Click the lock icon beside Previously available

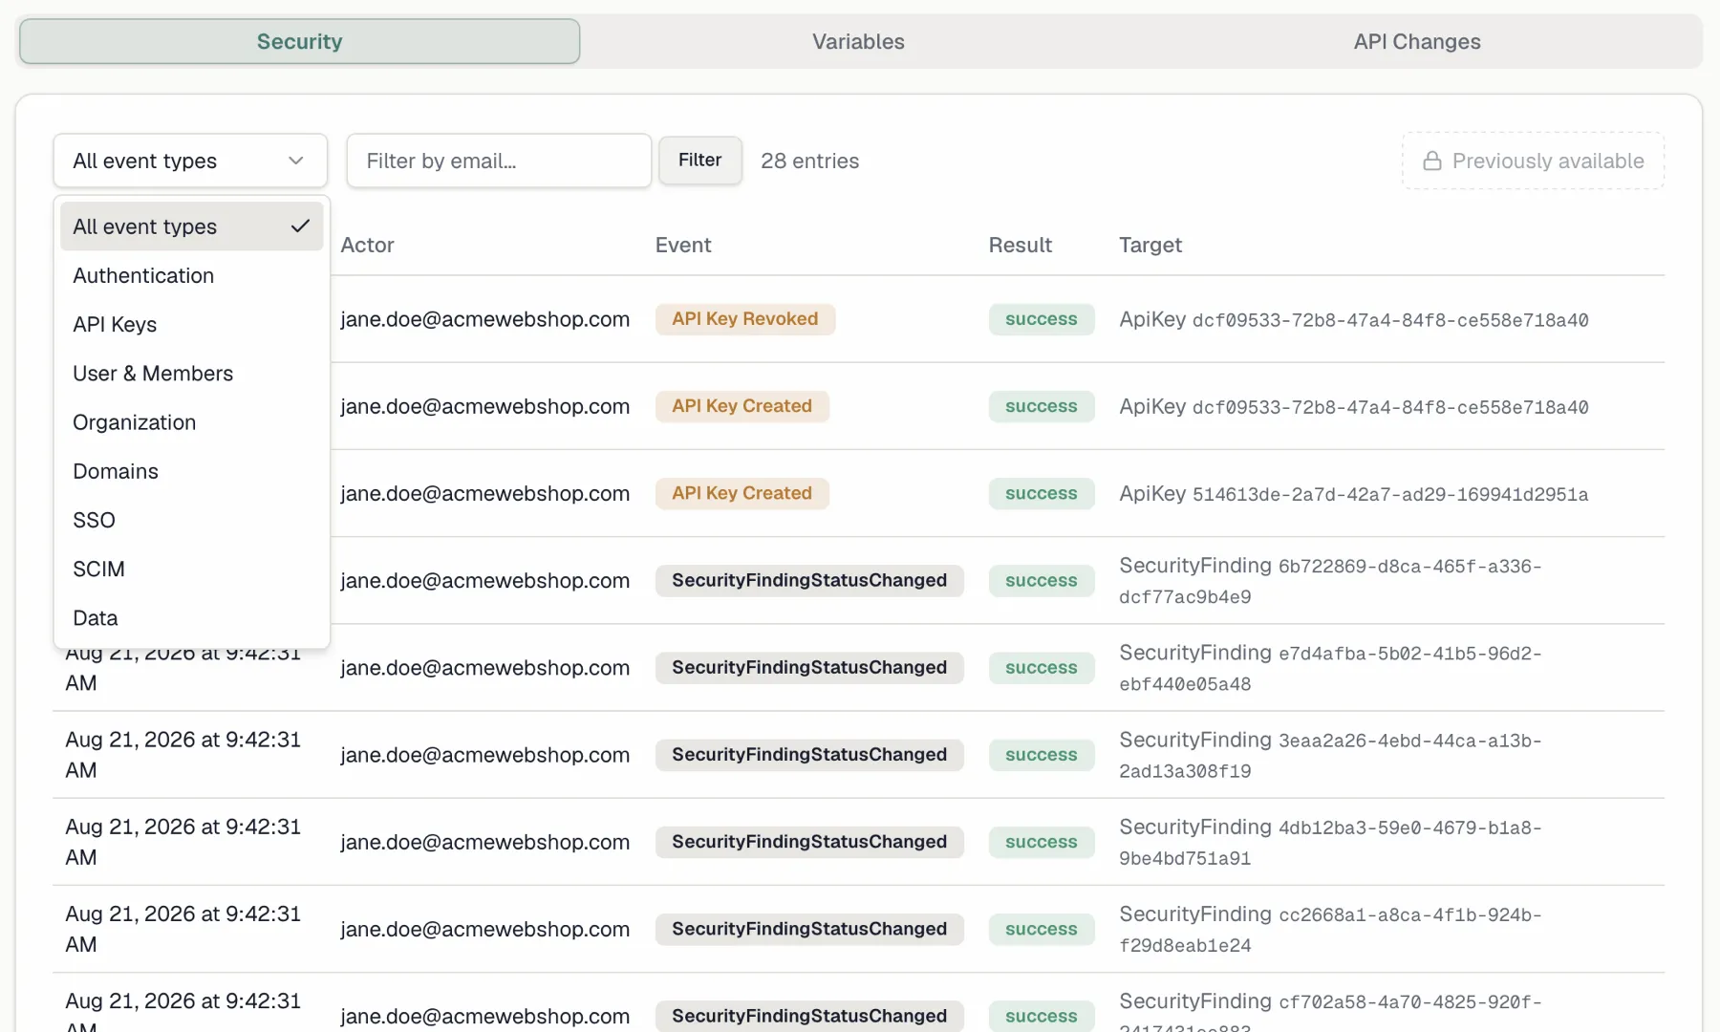point(1431,161)
